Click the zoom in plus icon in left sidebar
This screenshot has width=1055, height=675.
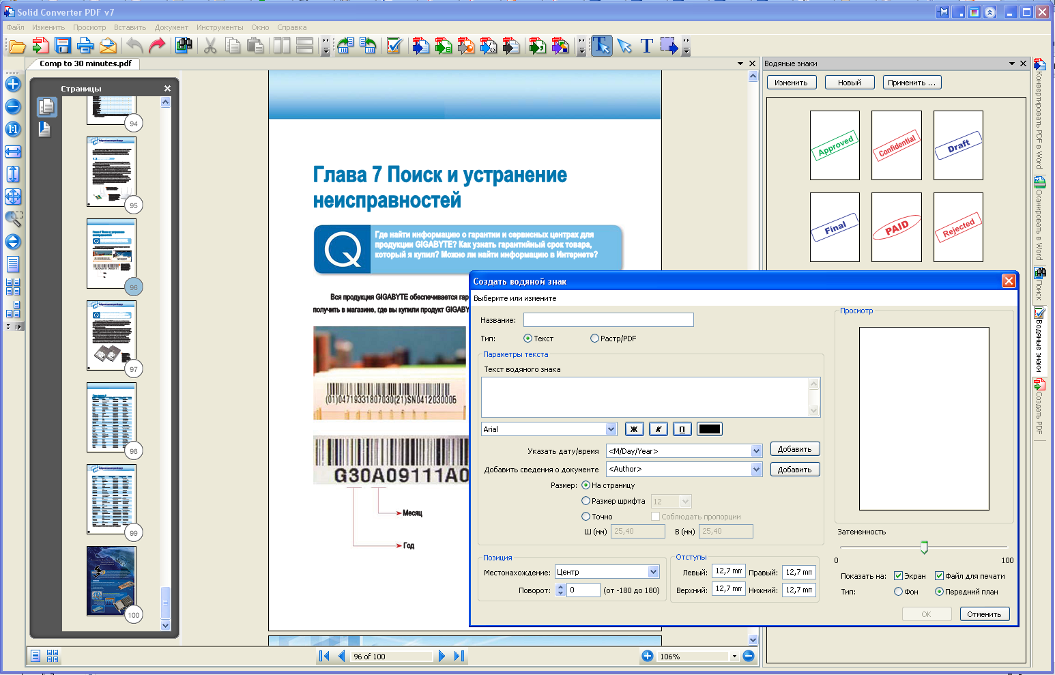13,85
